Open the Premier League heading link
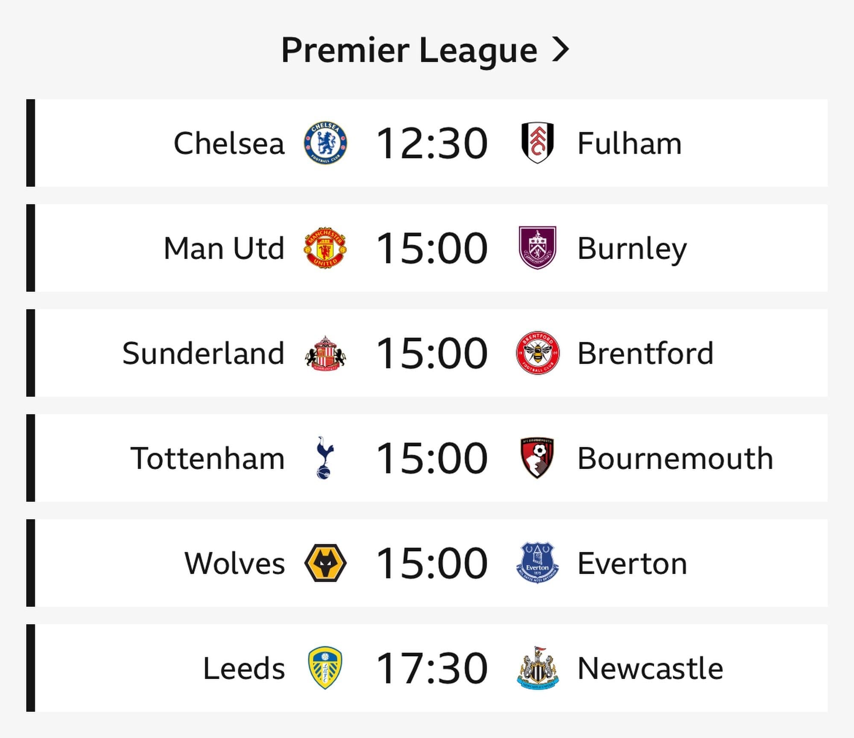This screenshot has width=854, height=738. [x=409, y=50]
